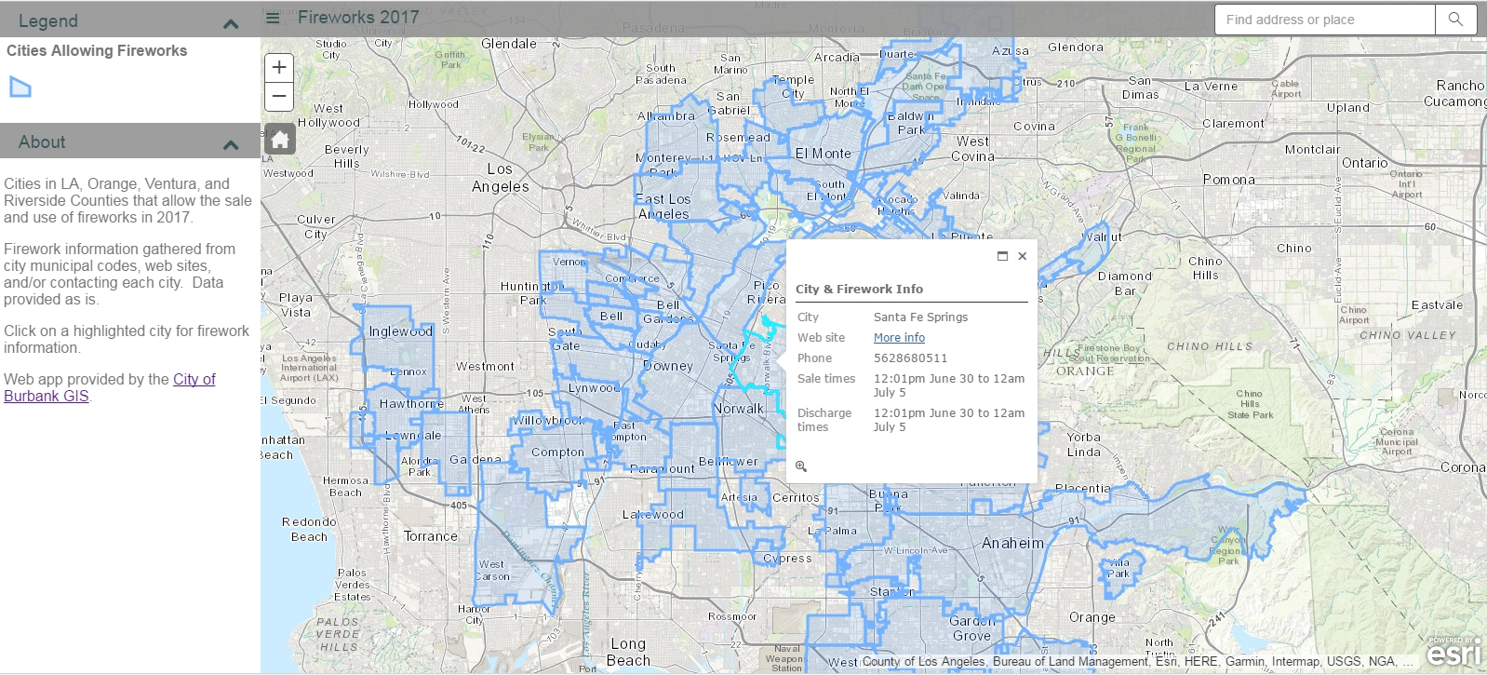The image size is (1487, 675).
Task: Click the Norwalk label on the map
Action: tap(739, 409)
